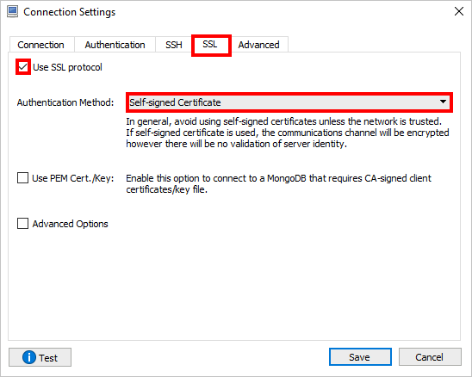Viewport: 472px width, 377px height.
Task: Click the Authentication Method label
Action: tap(65, 102)
